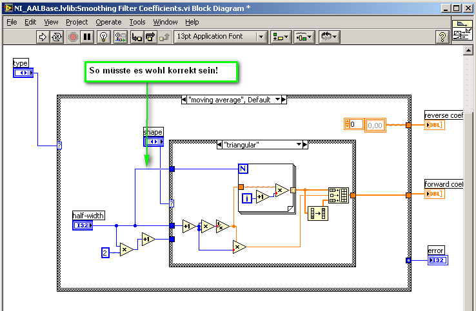Click the Abort Execution stop button

[73, 37]
